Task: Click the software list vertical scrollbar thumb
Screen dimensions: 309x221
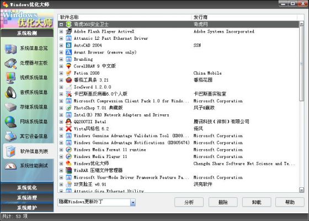Action: (x=301, y=64)
